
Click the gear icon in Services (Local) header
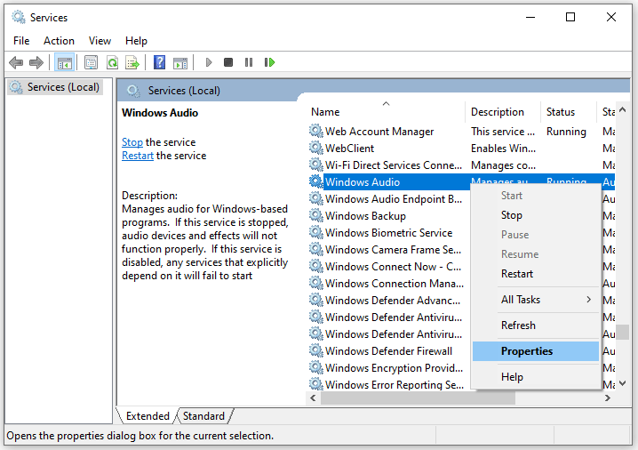coord(133,91)
